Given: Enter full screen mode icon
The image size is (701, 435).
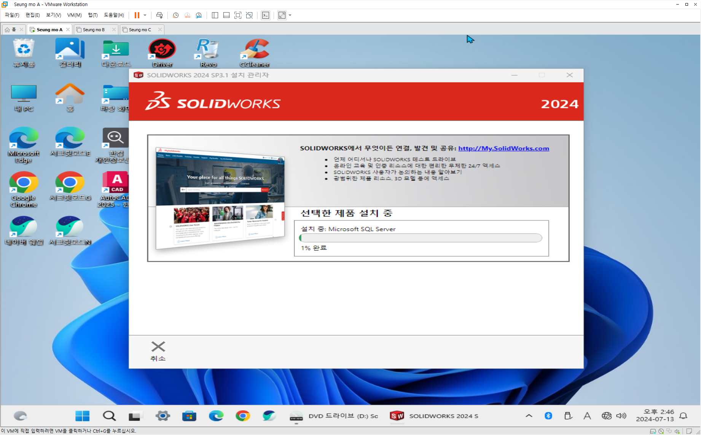Looking at the screenshot, I should [x=238, y=15].
